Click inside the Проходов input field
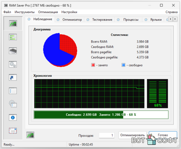181x149 pixels. (107, 135)
